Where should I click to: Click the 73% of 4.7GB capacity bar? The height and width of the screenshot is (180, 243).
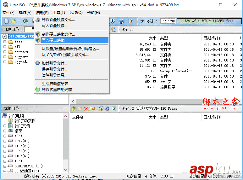[x=209, y=21]
